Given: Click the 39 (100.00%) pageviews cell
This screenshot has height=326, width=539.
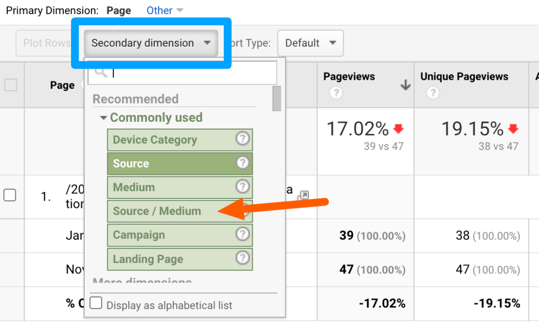Looking at the screenshot, I should [372, 236].
